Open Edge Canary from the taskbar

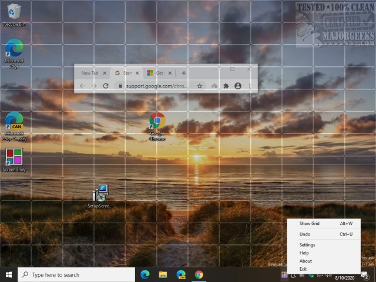pos(181,274)
